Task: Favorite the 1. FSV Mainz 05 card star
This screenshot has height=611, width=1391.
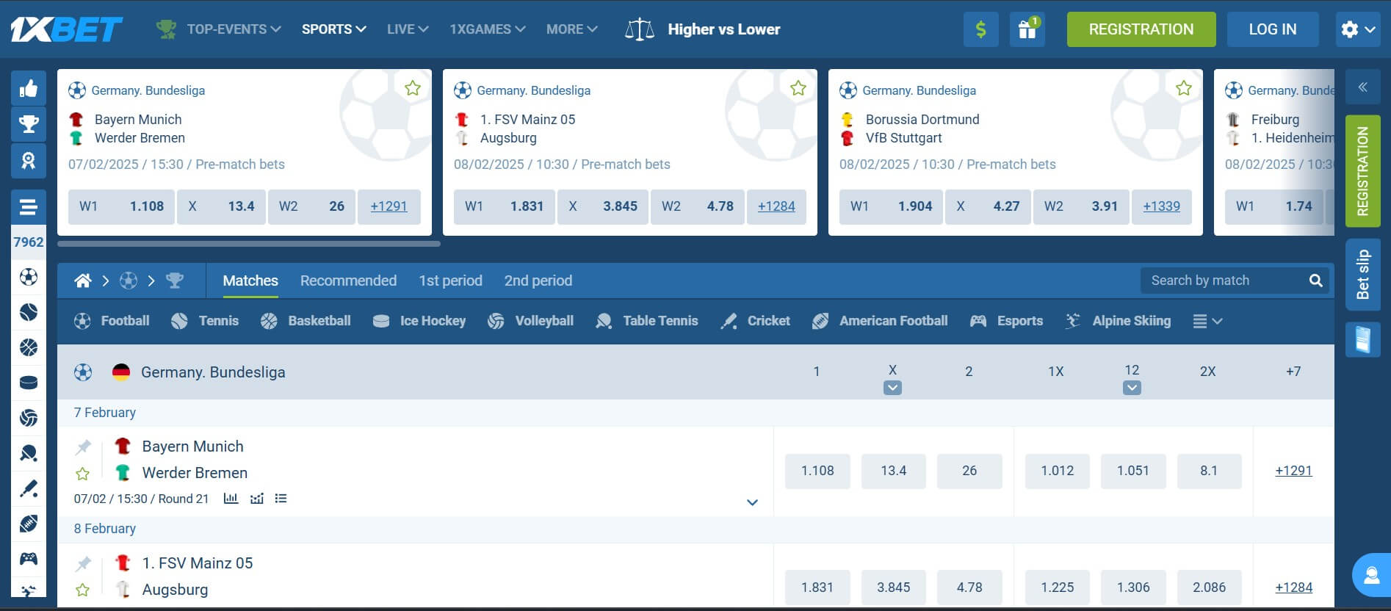Action: click(x=798, y=89)
